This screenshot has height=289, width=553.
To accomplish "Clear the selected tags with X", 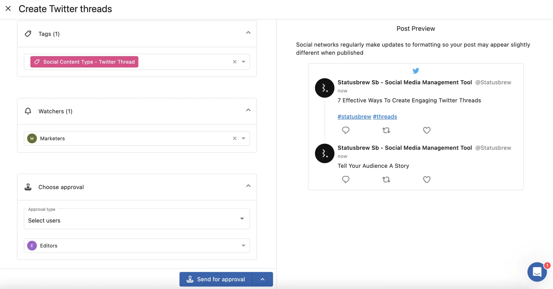I will (x=234, y=62).
